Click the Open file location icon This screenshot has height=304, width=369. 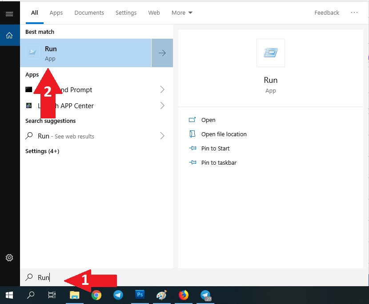coord(192,134)
